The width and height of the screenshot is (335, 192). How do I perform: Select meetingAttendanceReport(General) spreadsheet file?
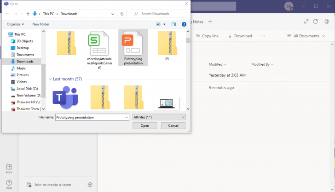coord(99,50)
